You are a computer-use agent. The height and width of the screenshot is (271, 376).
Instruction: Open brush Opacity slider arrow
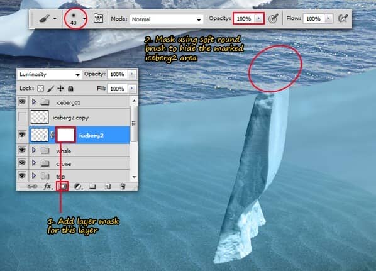point(259,18)
